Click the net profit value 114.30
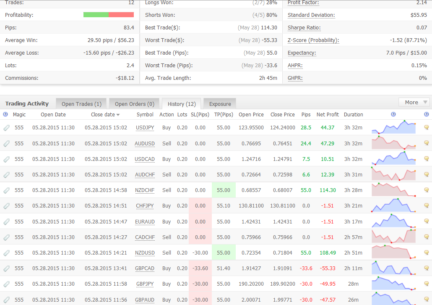Image resolution: width=432 pixels, height=305 pixels. click(328, 190)
